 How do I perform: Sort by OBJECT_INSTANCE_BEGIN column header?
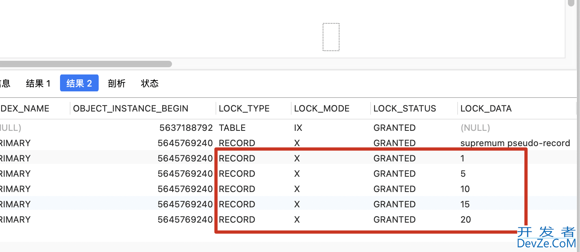pyautogui.click(x=131, y=109)
